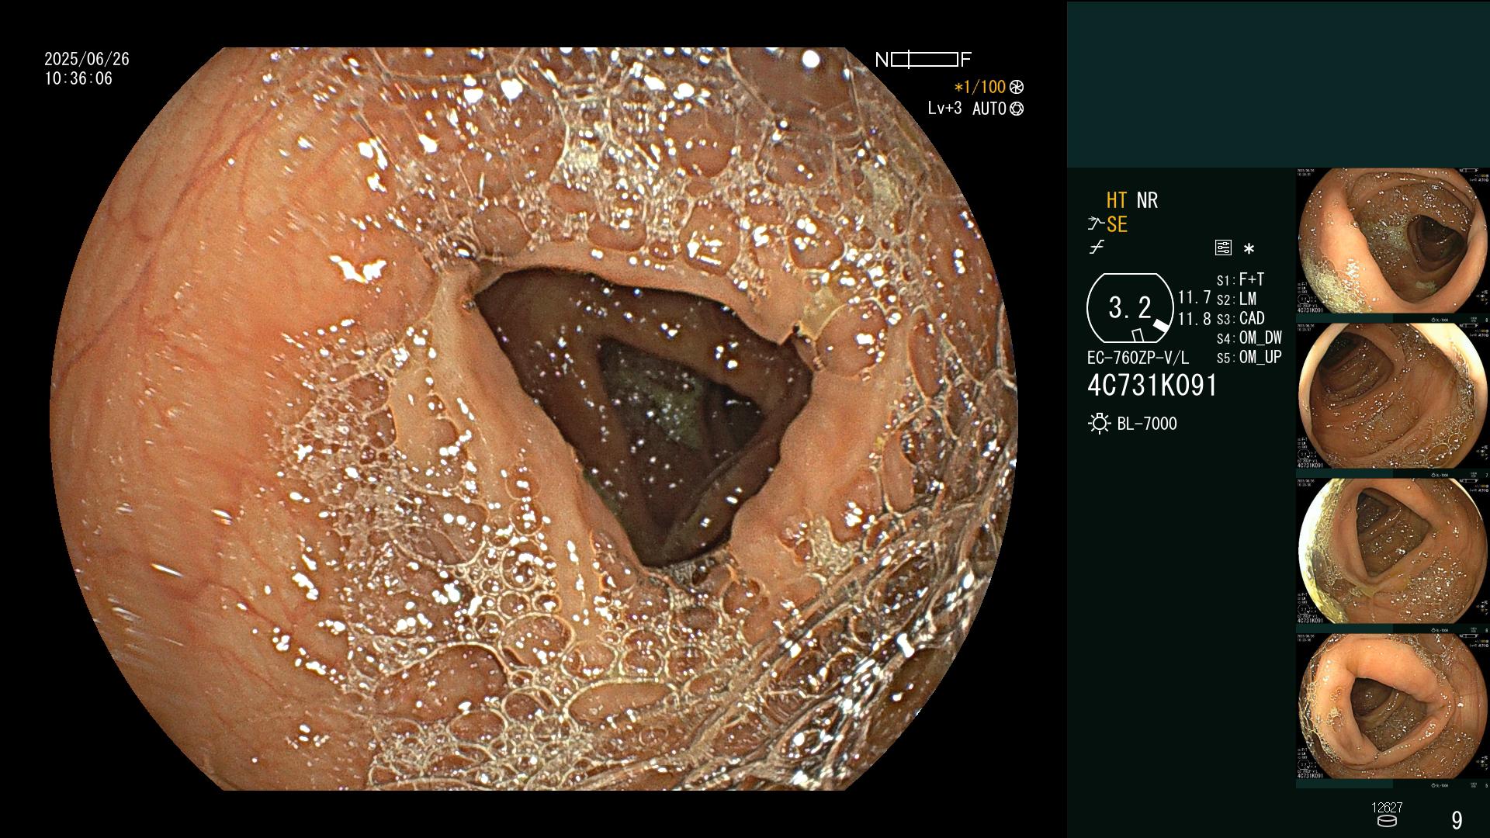This screenshot has width=1490, height=838.
Task: Click the image count number 9
Action: click(x=1457, y=820)
